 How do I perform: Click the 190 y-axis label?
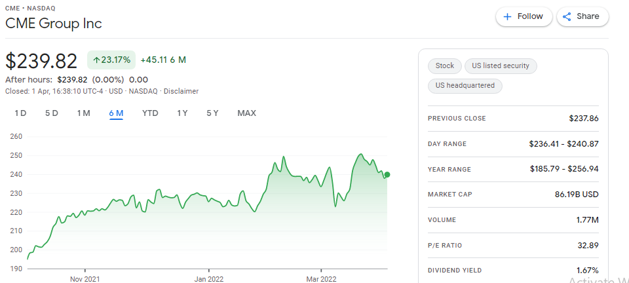tap(16, 269)
